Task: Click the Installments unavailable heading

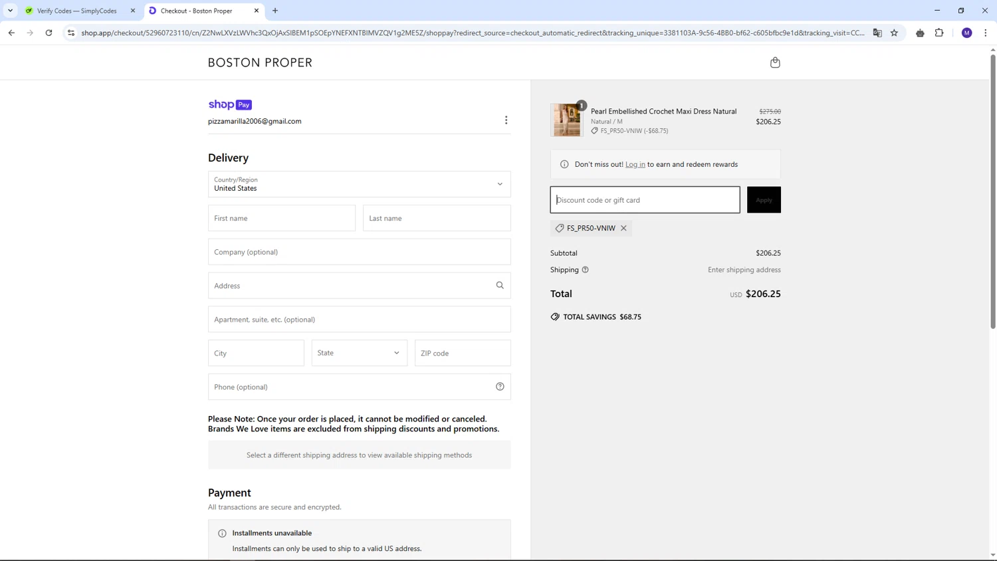Action: coord(272,533)
